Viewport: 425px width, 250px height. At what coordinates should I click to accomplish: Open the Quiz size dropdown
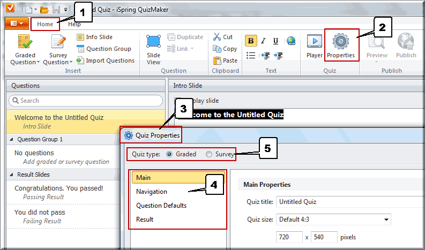point(333,219)
